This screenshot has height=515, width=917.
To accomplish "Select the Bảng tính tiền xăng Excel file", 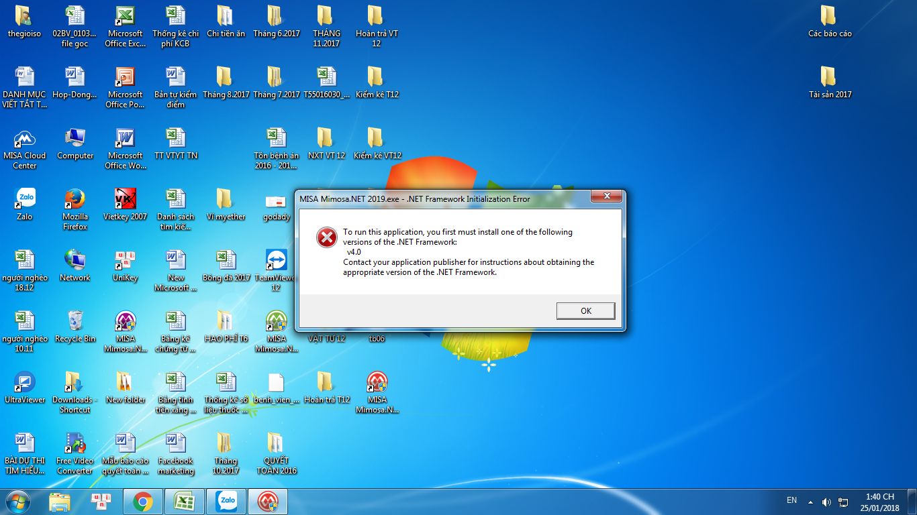I will [x=175, y=393].
